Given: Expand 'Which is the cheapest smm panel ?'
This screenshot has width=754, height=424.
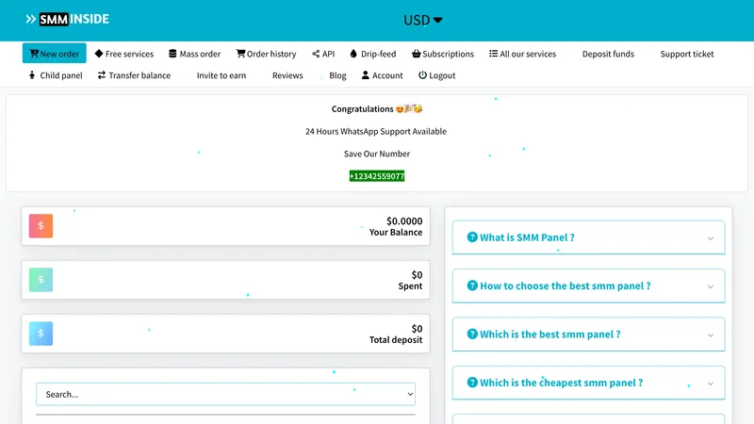Looking at the screenshot, I should [588, 383].
